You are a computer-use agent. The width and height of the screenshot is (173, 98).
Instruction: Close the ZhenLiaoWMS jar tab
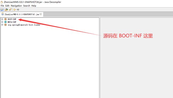pos(41,14)
